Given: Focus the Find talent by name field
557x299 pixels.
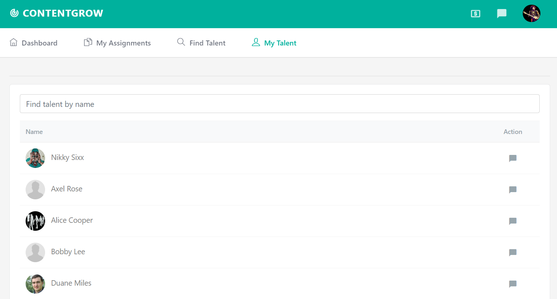Looking at the screenshot, I should coord(280,104).
